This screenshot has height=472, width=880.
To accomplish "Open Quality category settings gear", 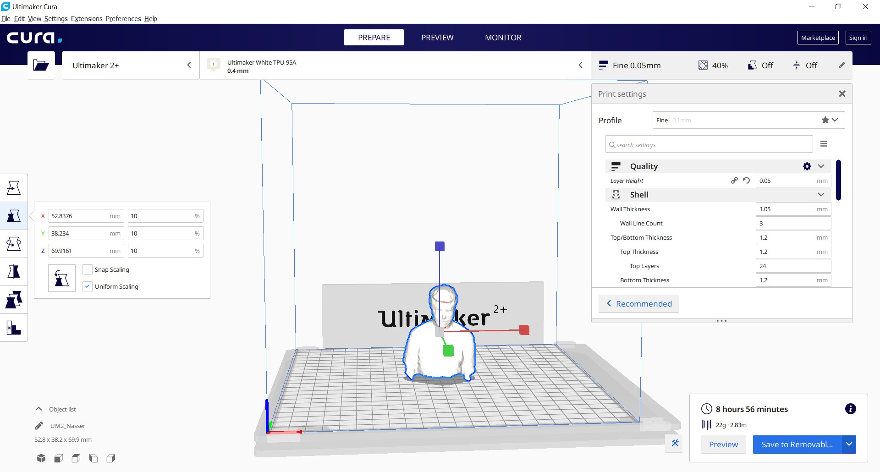I will pos(807,166).
